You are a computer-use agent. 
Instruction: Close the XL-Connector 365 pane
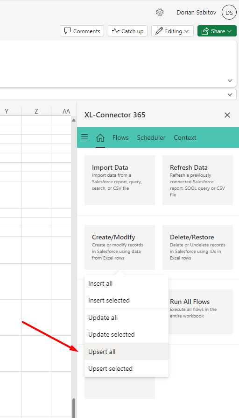point(227,115)
